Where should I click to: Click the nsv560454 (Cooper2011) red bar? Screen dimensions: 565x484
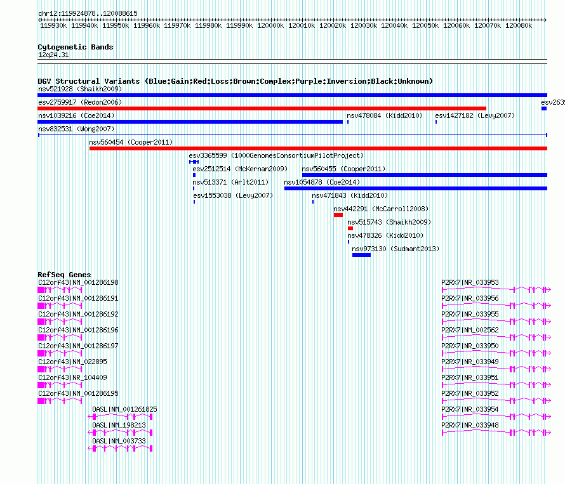[x=318, y=148]
